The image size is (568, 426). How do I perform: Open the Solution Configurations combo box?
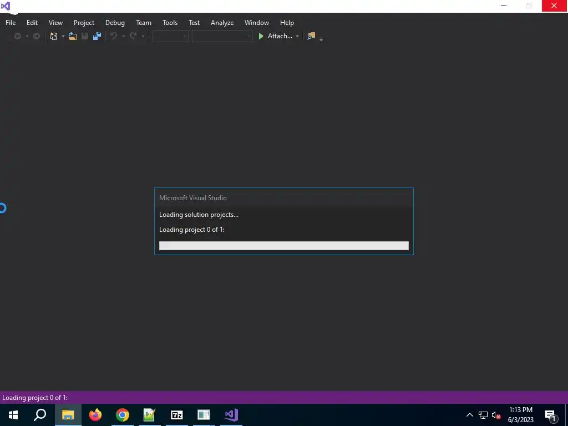[x=170, y=36]
